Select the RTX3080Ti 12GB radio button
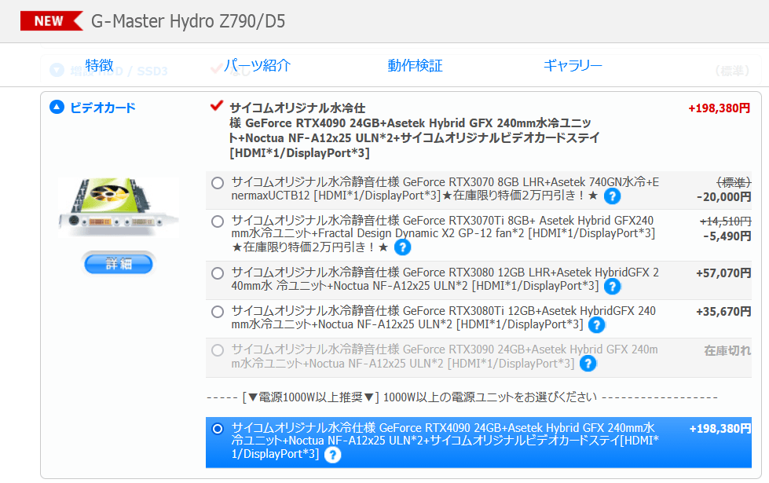The image size is (769, 483). pos(218,312)
